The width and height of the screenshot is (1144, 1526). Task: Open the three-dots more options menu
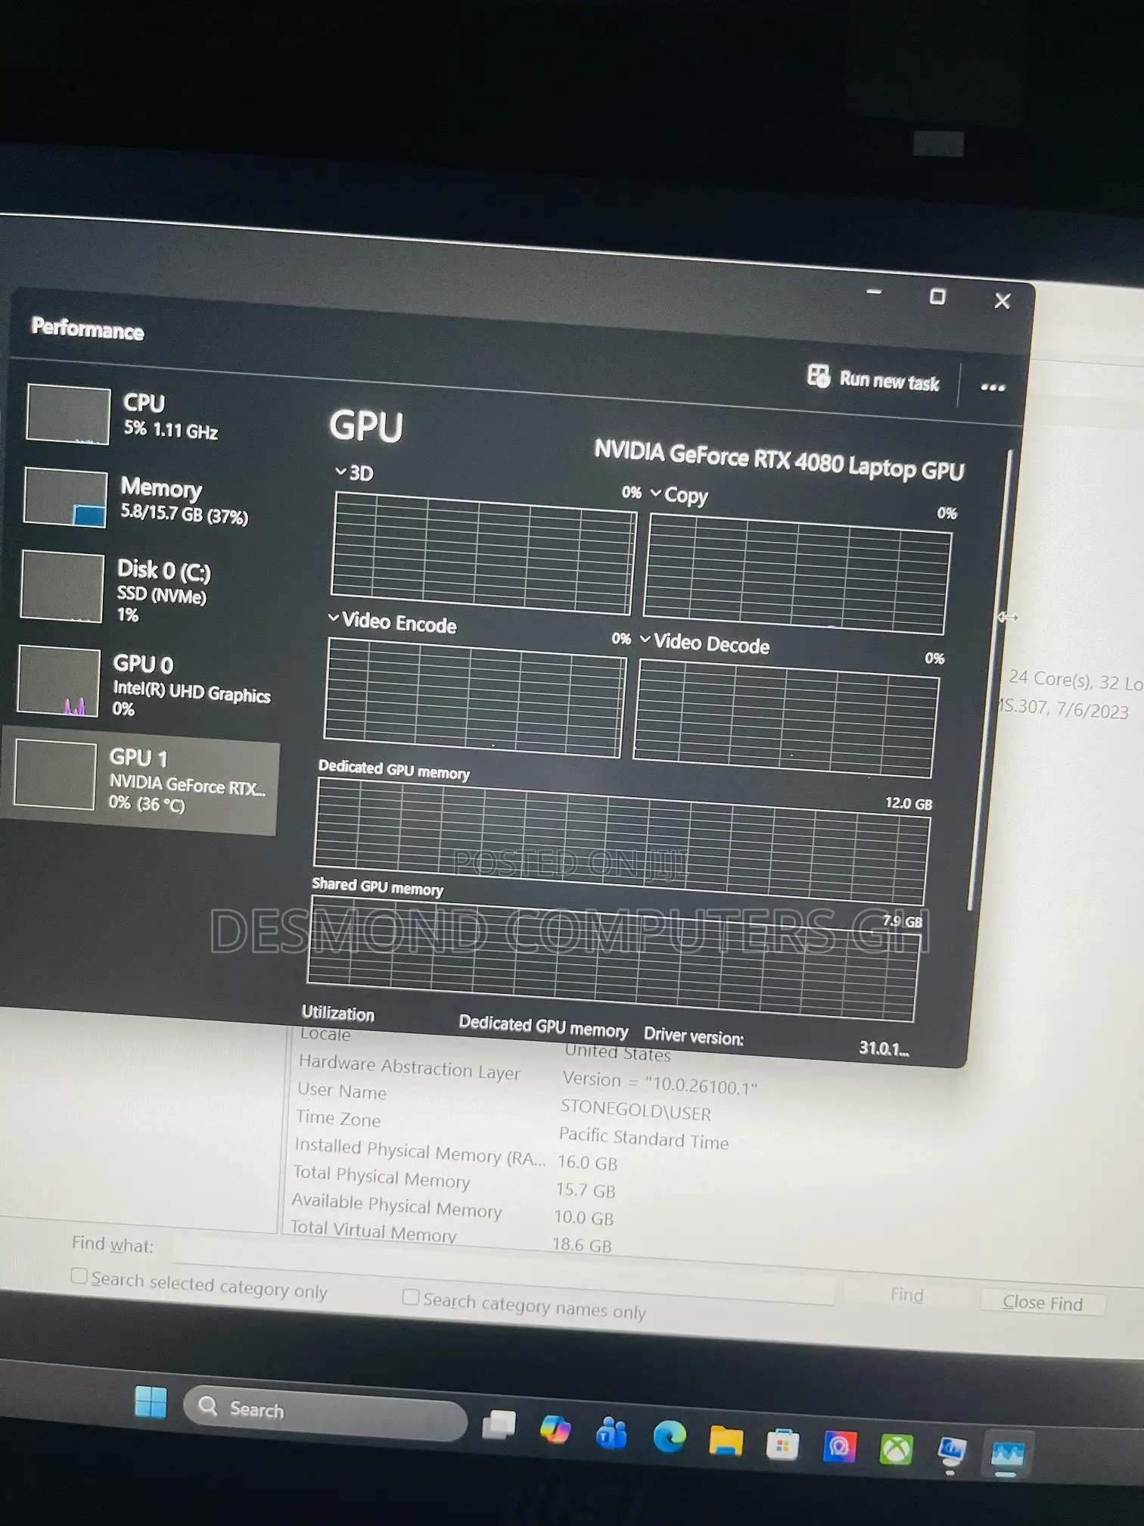click(993, 387)
